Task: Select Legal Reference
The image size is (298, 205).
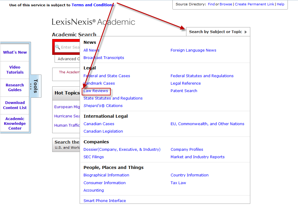Action: [x=186, y=83]
